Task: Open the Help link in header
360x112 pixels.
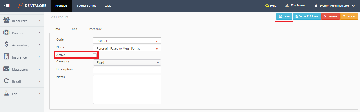Action: (271, 6)
